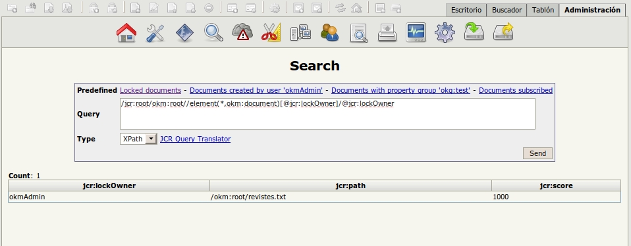Viewport: 631px width, 246px height.
Task: Open the storm cloud warning icon
Action: tap(242, 32)
